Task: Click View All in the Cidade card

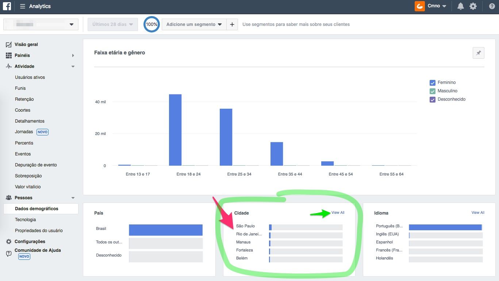Action: coord(338,213)
